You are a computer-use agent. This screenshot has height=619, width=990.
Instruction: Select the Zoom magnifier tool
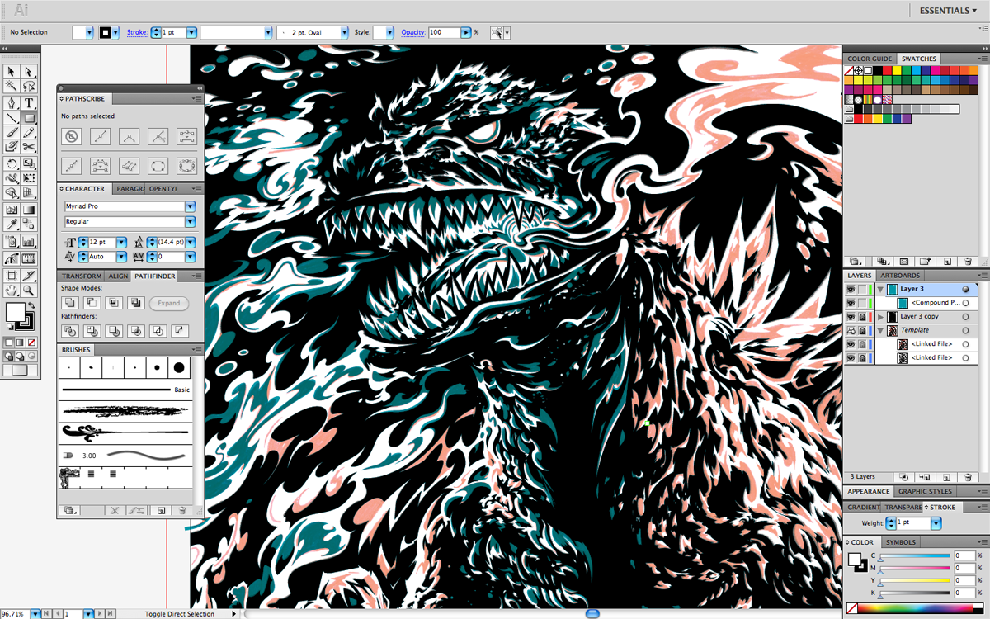point(29,290)
